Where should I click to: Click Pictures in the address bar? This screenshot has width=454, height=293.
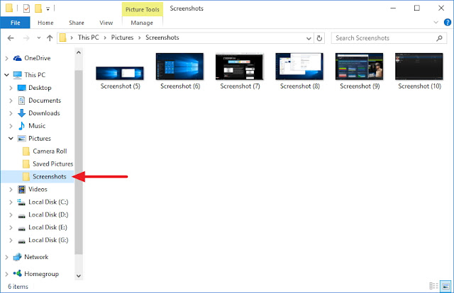[x=122, y=38]
